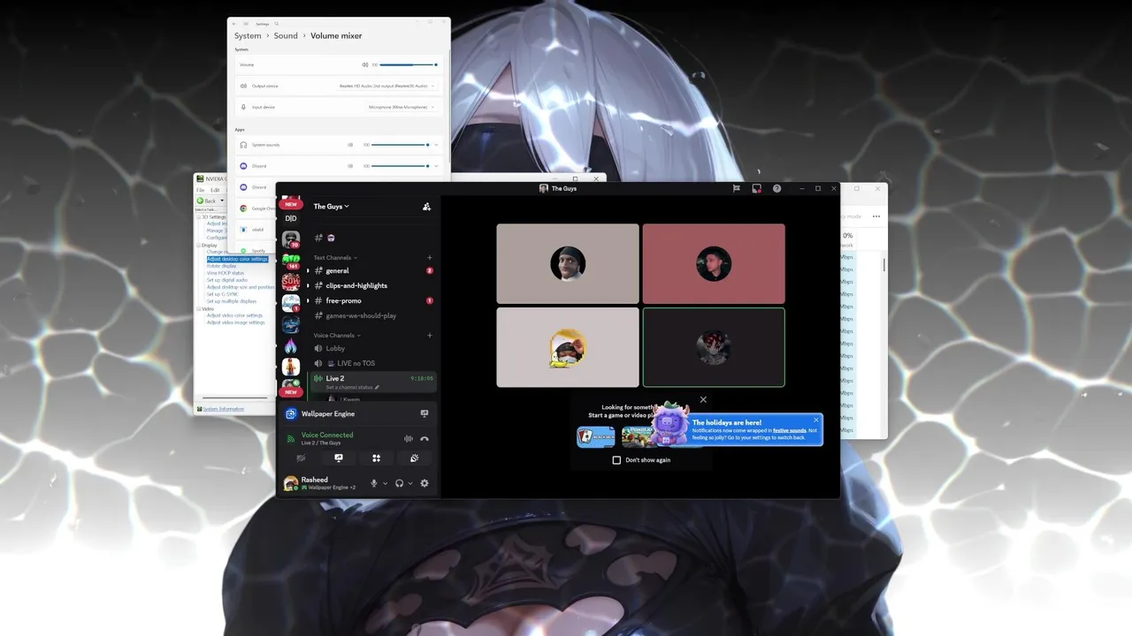Click Voice Connected status text
This screenshot has height=636, width=1132.
pyautogui.click(x=327, y=435)
